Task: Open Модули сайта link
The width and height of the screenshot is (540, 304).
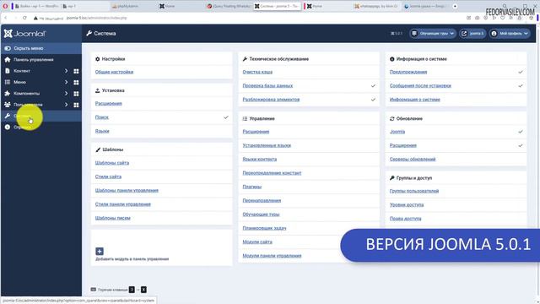Action: [x=257, y=242]
